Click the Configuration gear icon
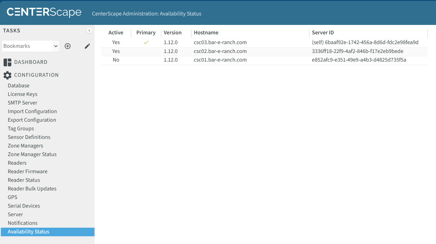 pyautogui.click(x=7, y=75)
